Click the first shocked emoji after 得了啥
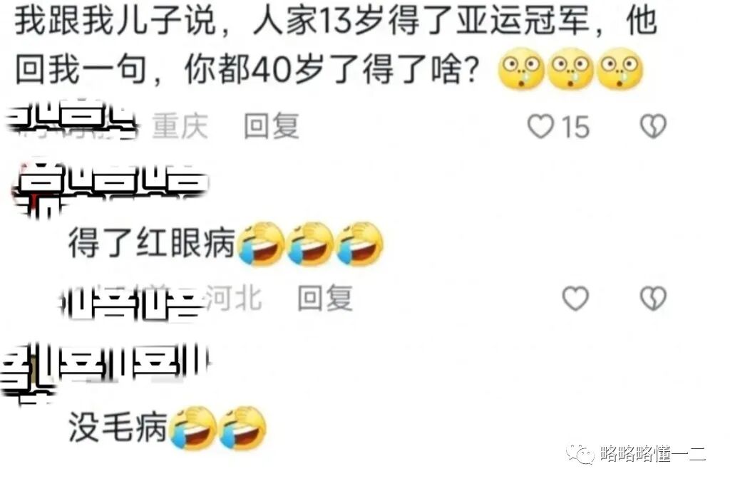Screen dimensions: 730x486 [x=521, y=69]
